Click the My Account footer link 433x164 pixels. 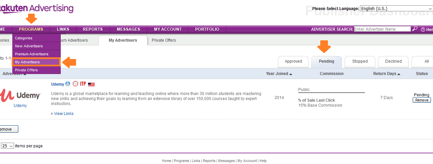pyautogui.click(x=247, y=161)
